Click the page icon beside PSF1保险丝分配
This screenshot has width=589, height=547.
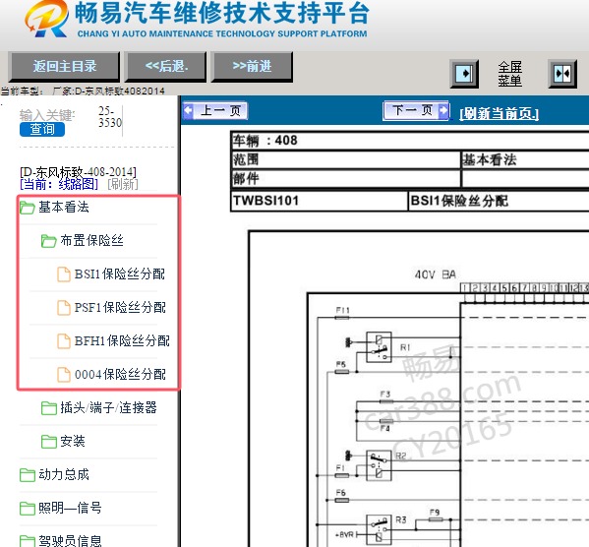coord(64,308)
